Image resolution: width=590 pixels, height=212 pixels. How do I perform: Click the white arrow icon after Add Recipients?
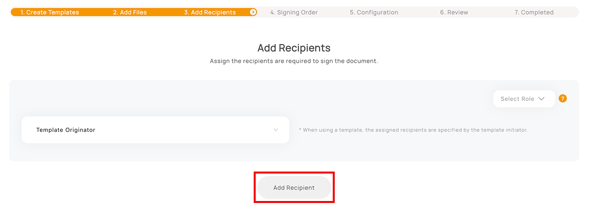point(253,12)
